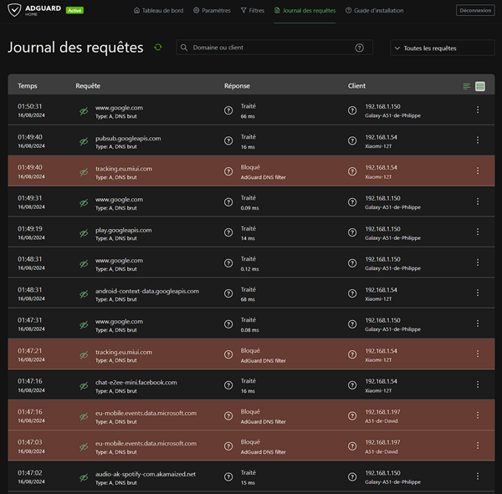Toggle privacy icon for 01:49:40 tracking.eu.miui.com
Viewport: 502px width, 494px height.
(x=84, y=172)
